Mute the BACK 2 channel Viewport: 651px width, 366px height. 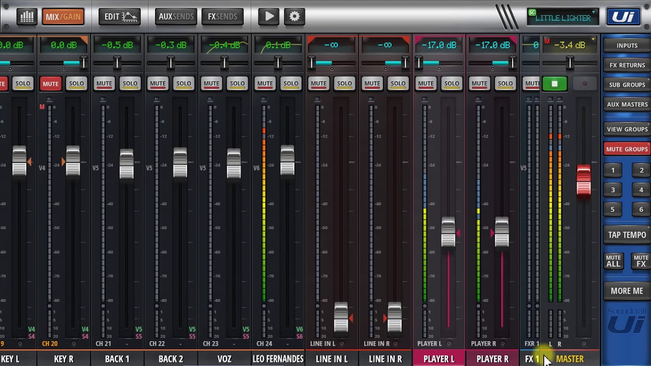[158, 83]
